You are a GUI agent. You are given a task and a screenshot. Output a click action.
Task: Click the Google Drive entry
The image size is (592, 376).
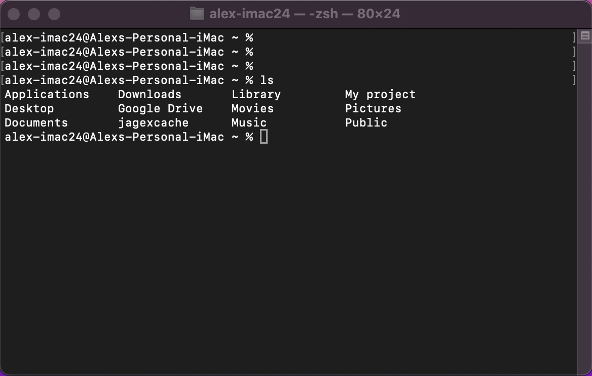tap(161, 109)
